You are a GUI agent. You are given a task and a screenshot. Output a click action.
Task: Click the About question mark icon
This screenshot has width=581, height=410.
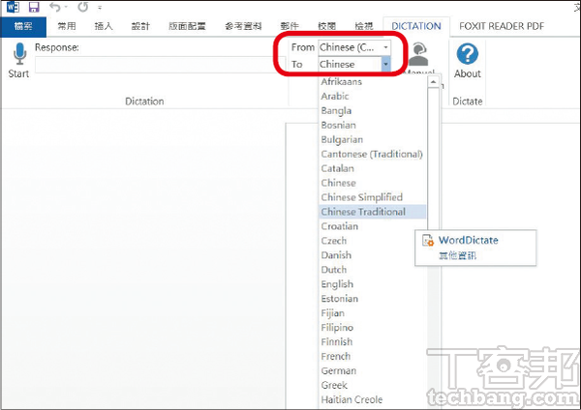pyautogui.click(x=468, y=53)
